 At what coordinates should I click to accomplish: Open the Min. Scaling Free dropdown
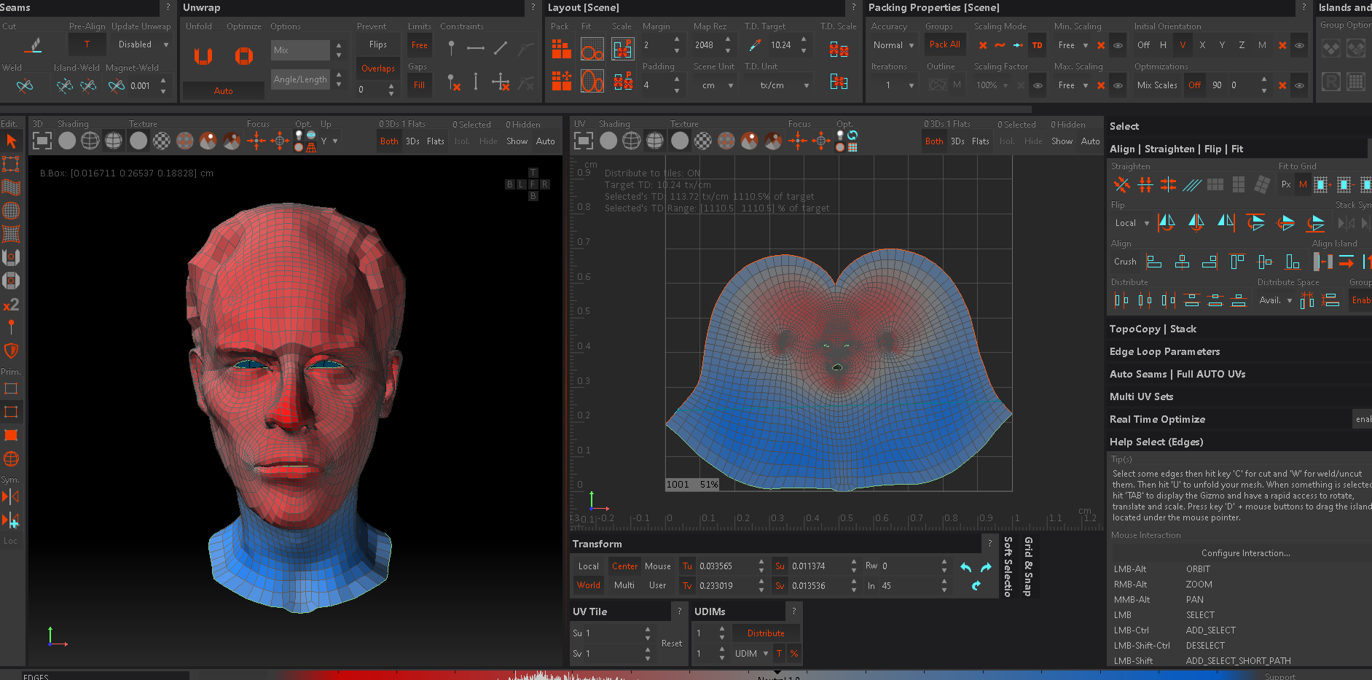tap(1073, 45)
